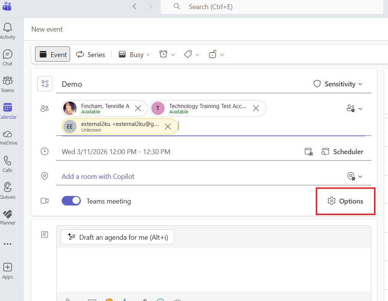
Task: Open OneDrive from the left rail
Action: (8, 137)
